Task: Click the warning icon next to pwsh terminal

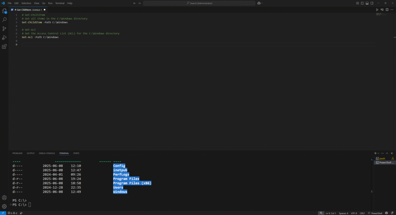Action: click(x=393, y=159)
